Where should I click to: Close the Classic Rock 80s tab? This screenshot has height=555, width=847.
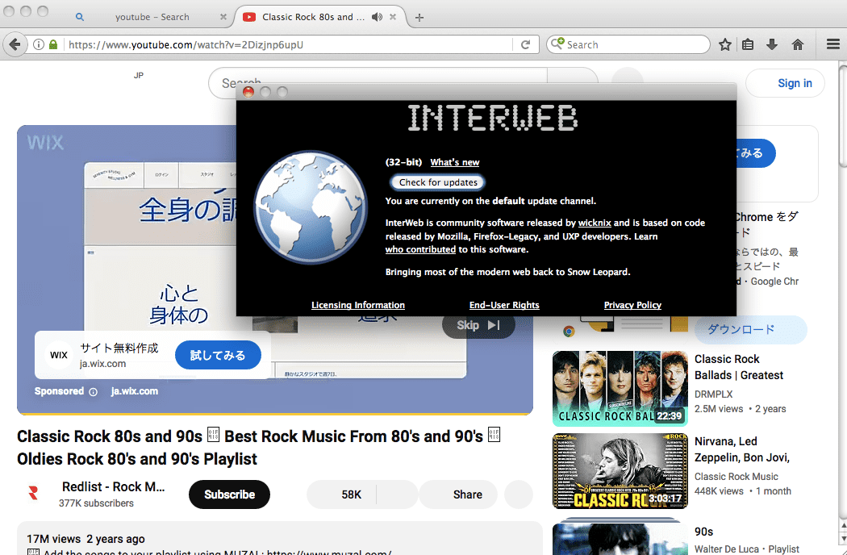pyautogui.click(x=393, y=17)
